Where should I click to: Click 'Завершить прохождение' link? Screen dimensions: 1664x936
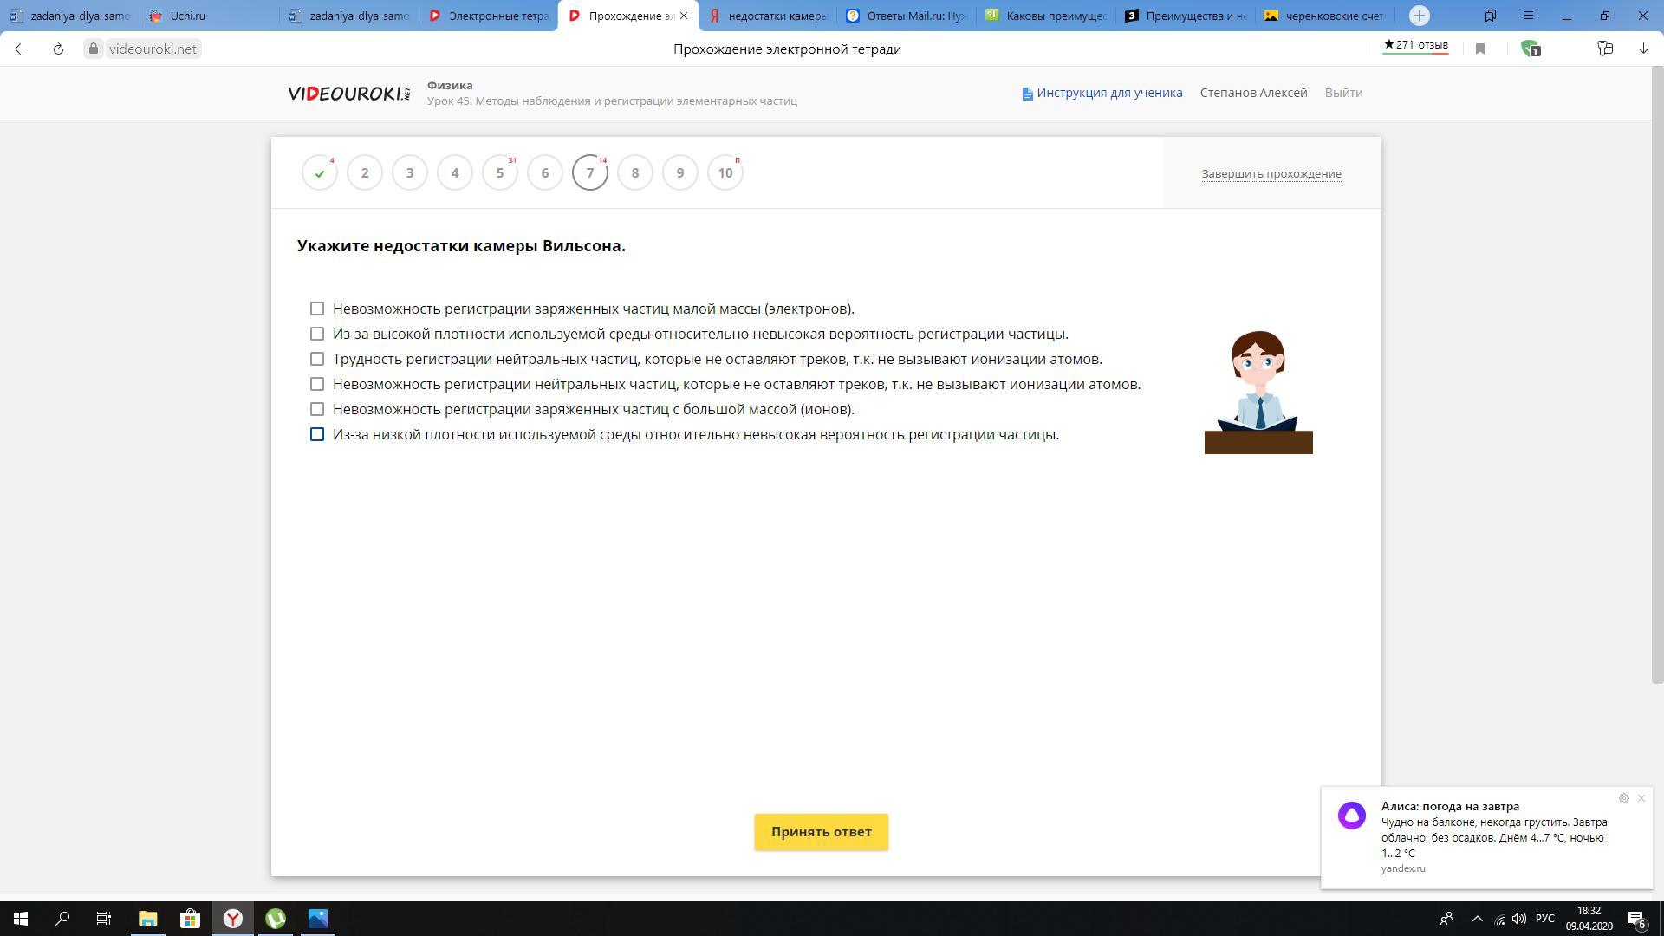[x=1271, y=174]
